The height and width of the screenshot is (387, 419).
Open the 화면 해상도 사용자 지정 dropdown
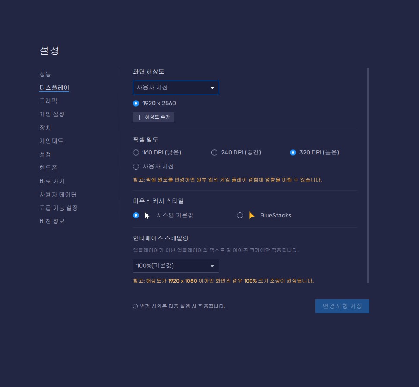176,88
